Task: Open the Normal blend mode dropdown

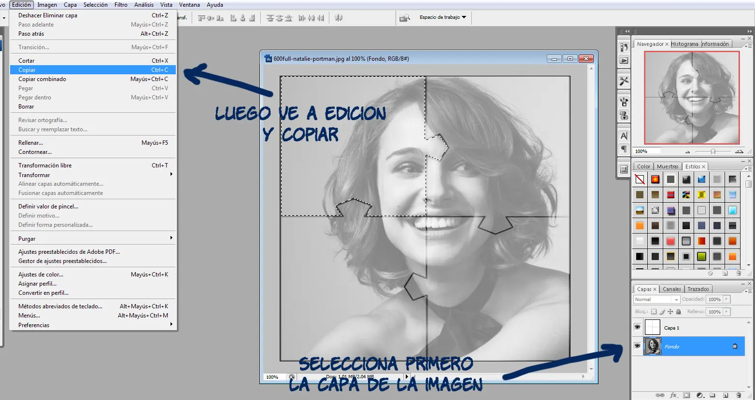Action: (x=656, y=299)
